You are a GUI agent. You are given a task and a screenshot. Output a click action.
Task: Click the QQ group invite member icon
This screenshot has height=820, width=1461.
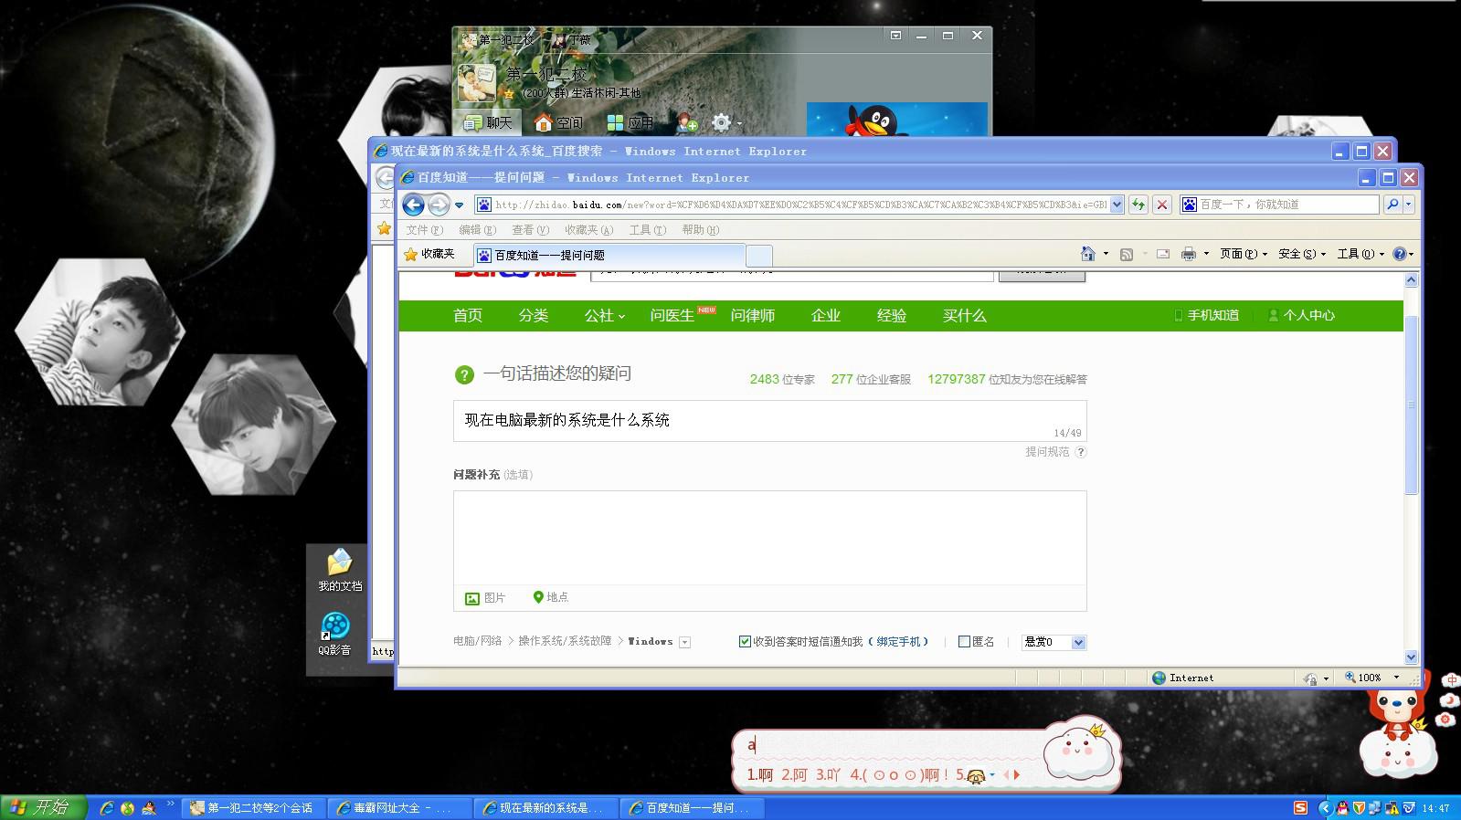pos(686,122)
